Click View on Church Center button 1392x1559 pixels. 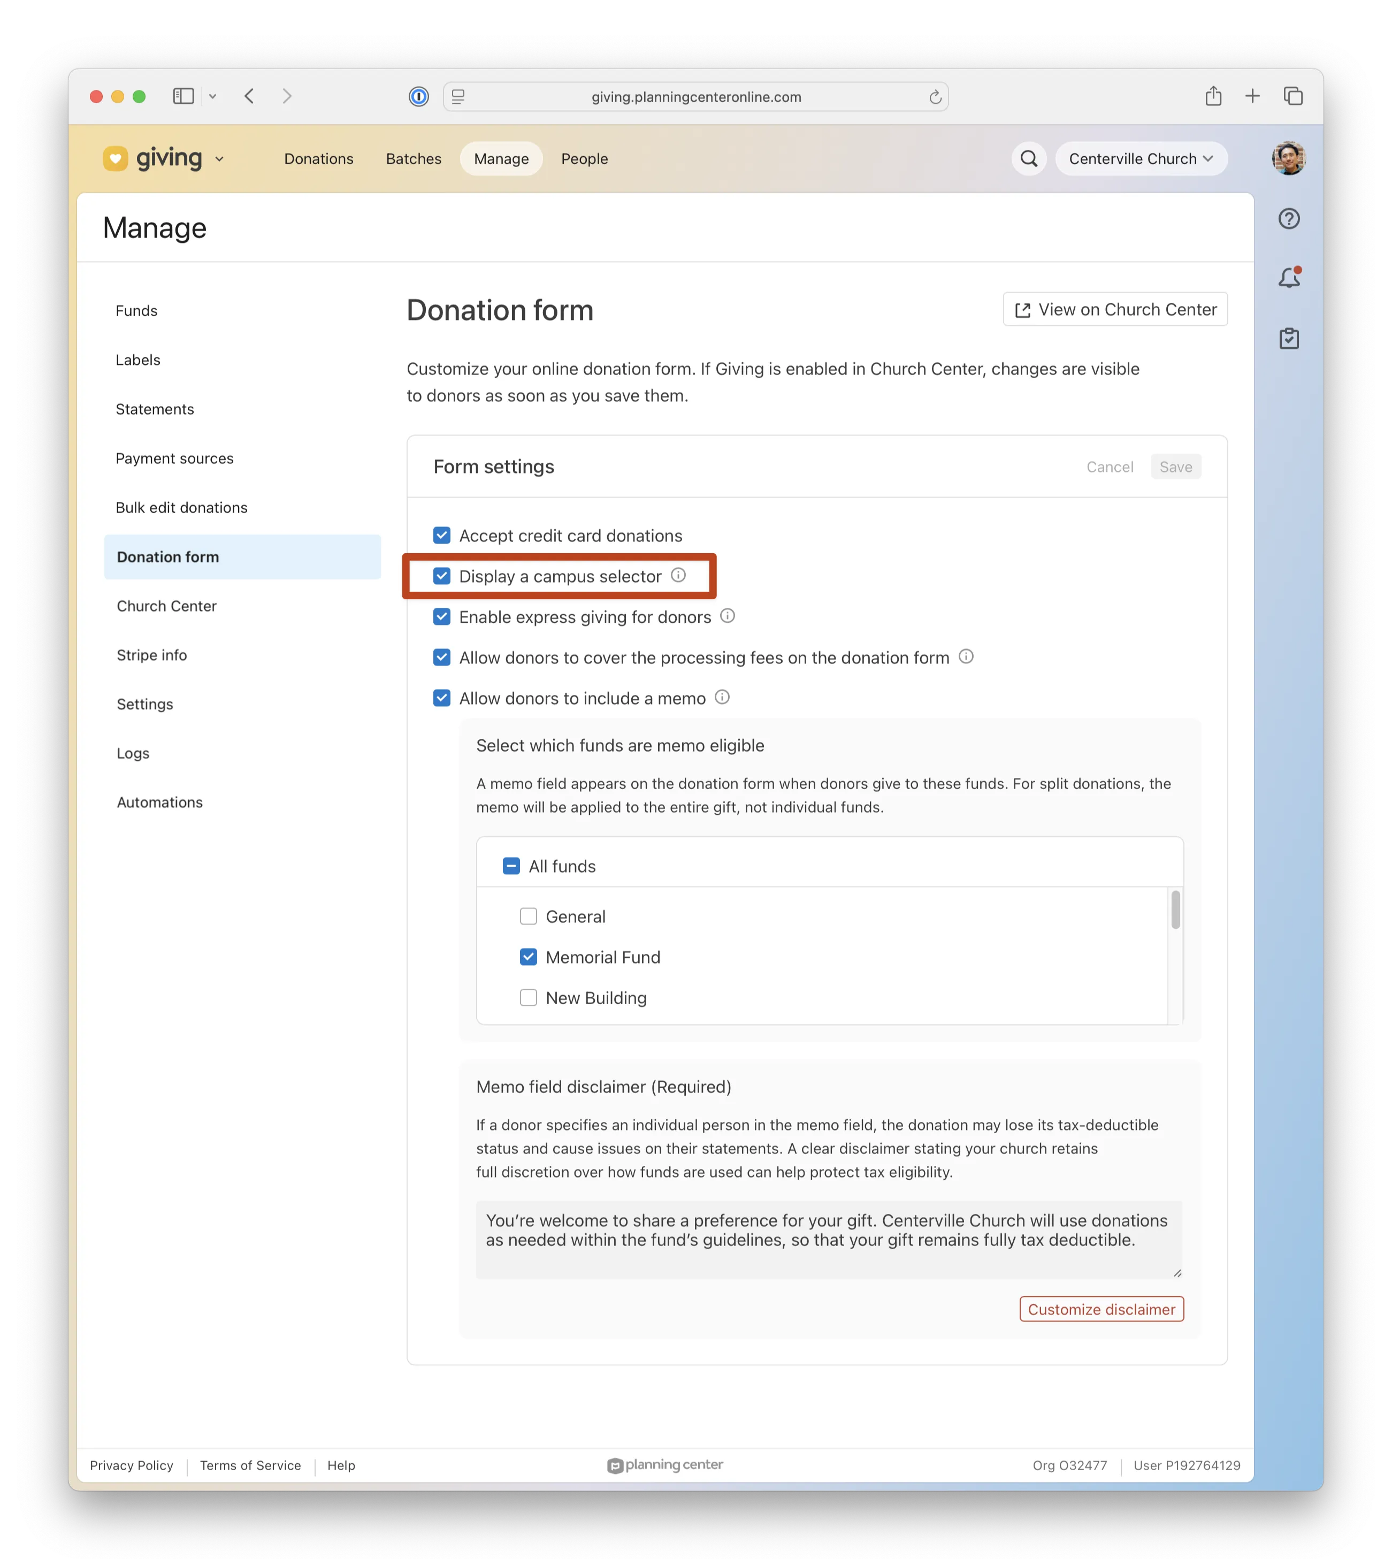point(1115,309)
